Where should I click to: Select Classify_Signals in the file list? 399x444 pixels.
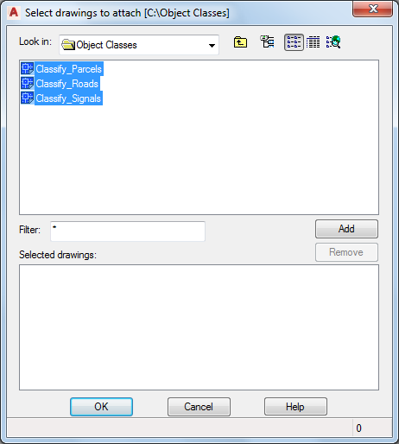[x=68, y=98]
